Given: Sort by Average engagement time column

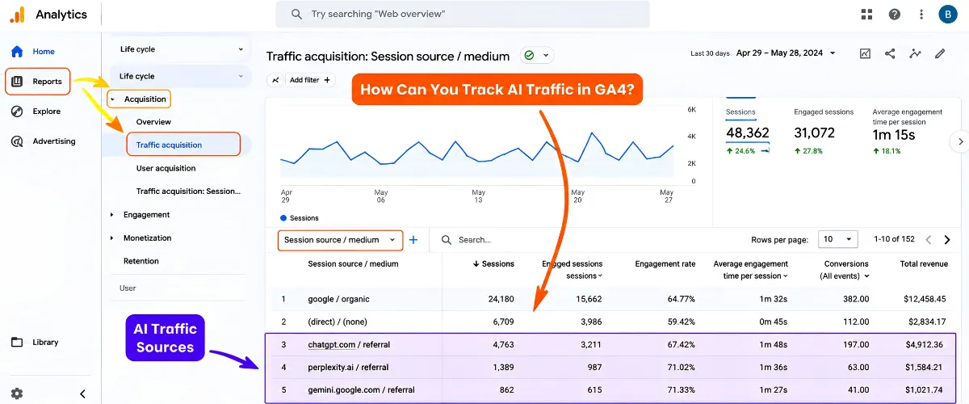Looking at the screenshot, I should pos(750,270).
